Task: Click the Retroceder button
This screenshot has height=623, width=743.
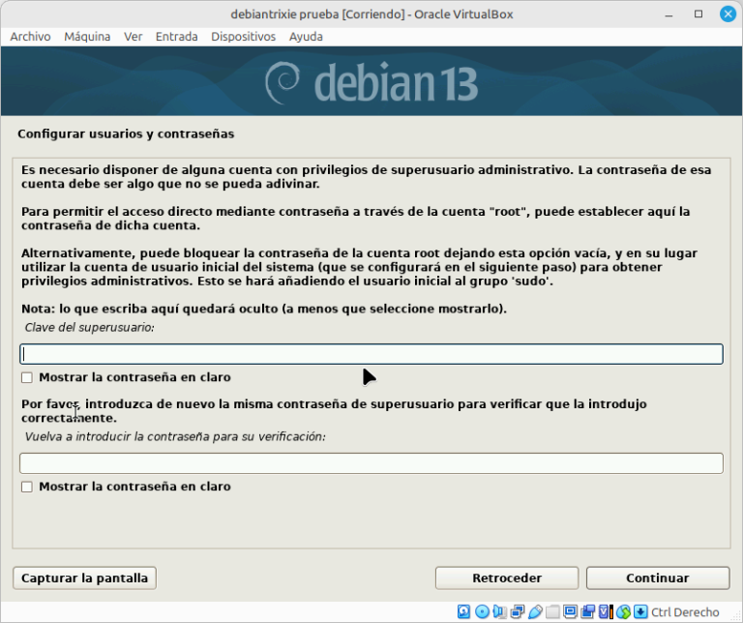Action: click(507, 578)
